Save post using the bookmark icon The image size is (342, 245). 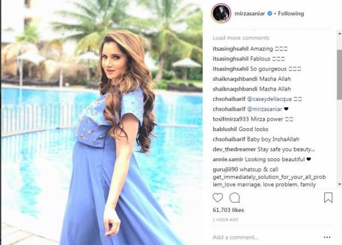pyautogui.click(x=328, y=198)
